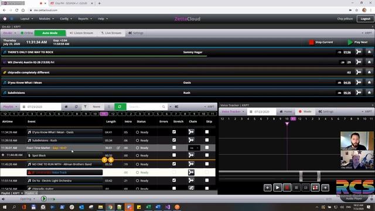Click Voice Tracker next arrow button
375x211 pixels.
(325, 188)
